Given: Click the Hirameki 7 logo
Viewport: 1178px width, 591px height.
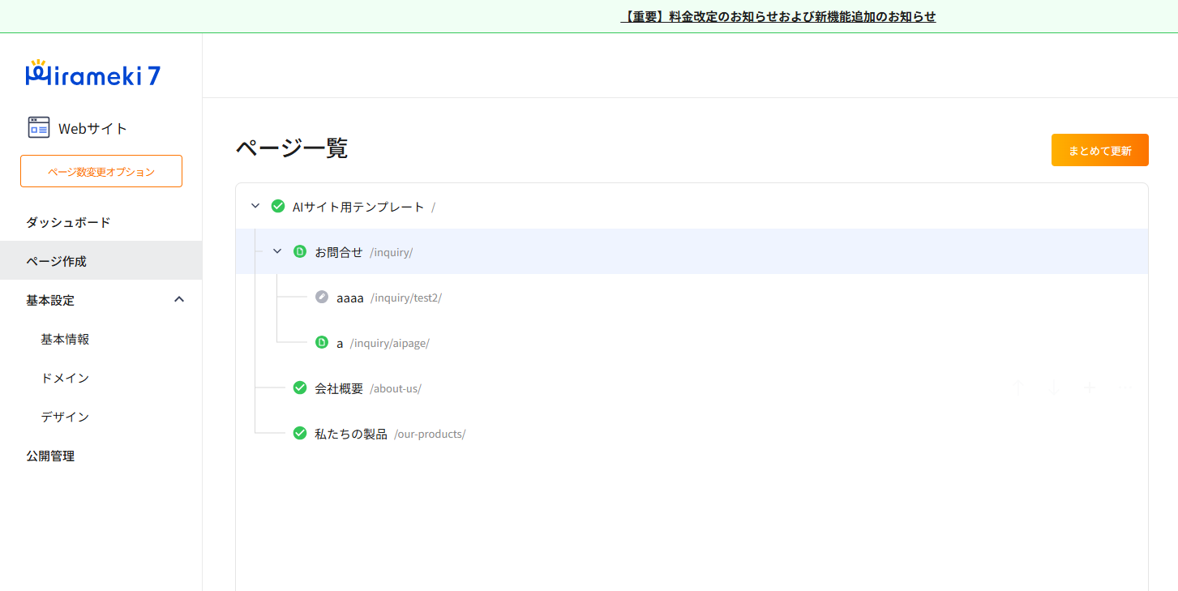Looking at the screenshot, I should coord(92,74).
